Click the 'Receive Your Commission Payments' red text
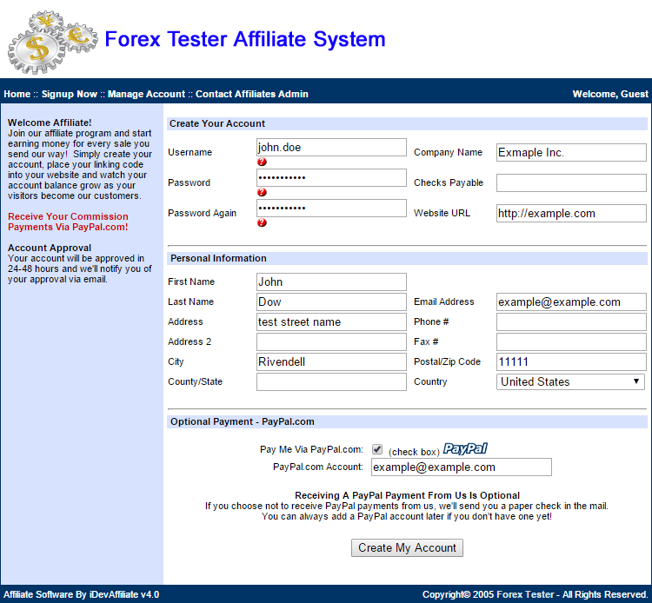Viewport: 652px width, 603px height. click(68, 222)
